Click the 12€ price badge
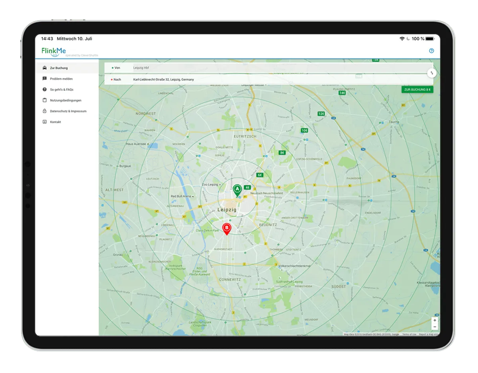The width and height of the screenshot is (478, 373). [x=321, y=114]
